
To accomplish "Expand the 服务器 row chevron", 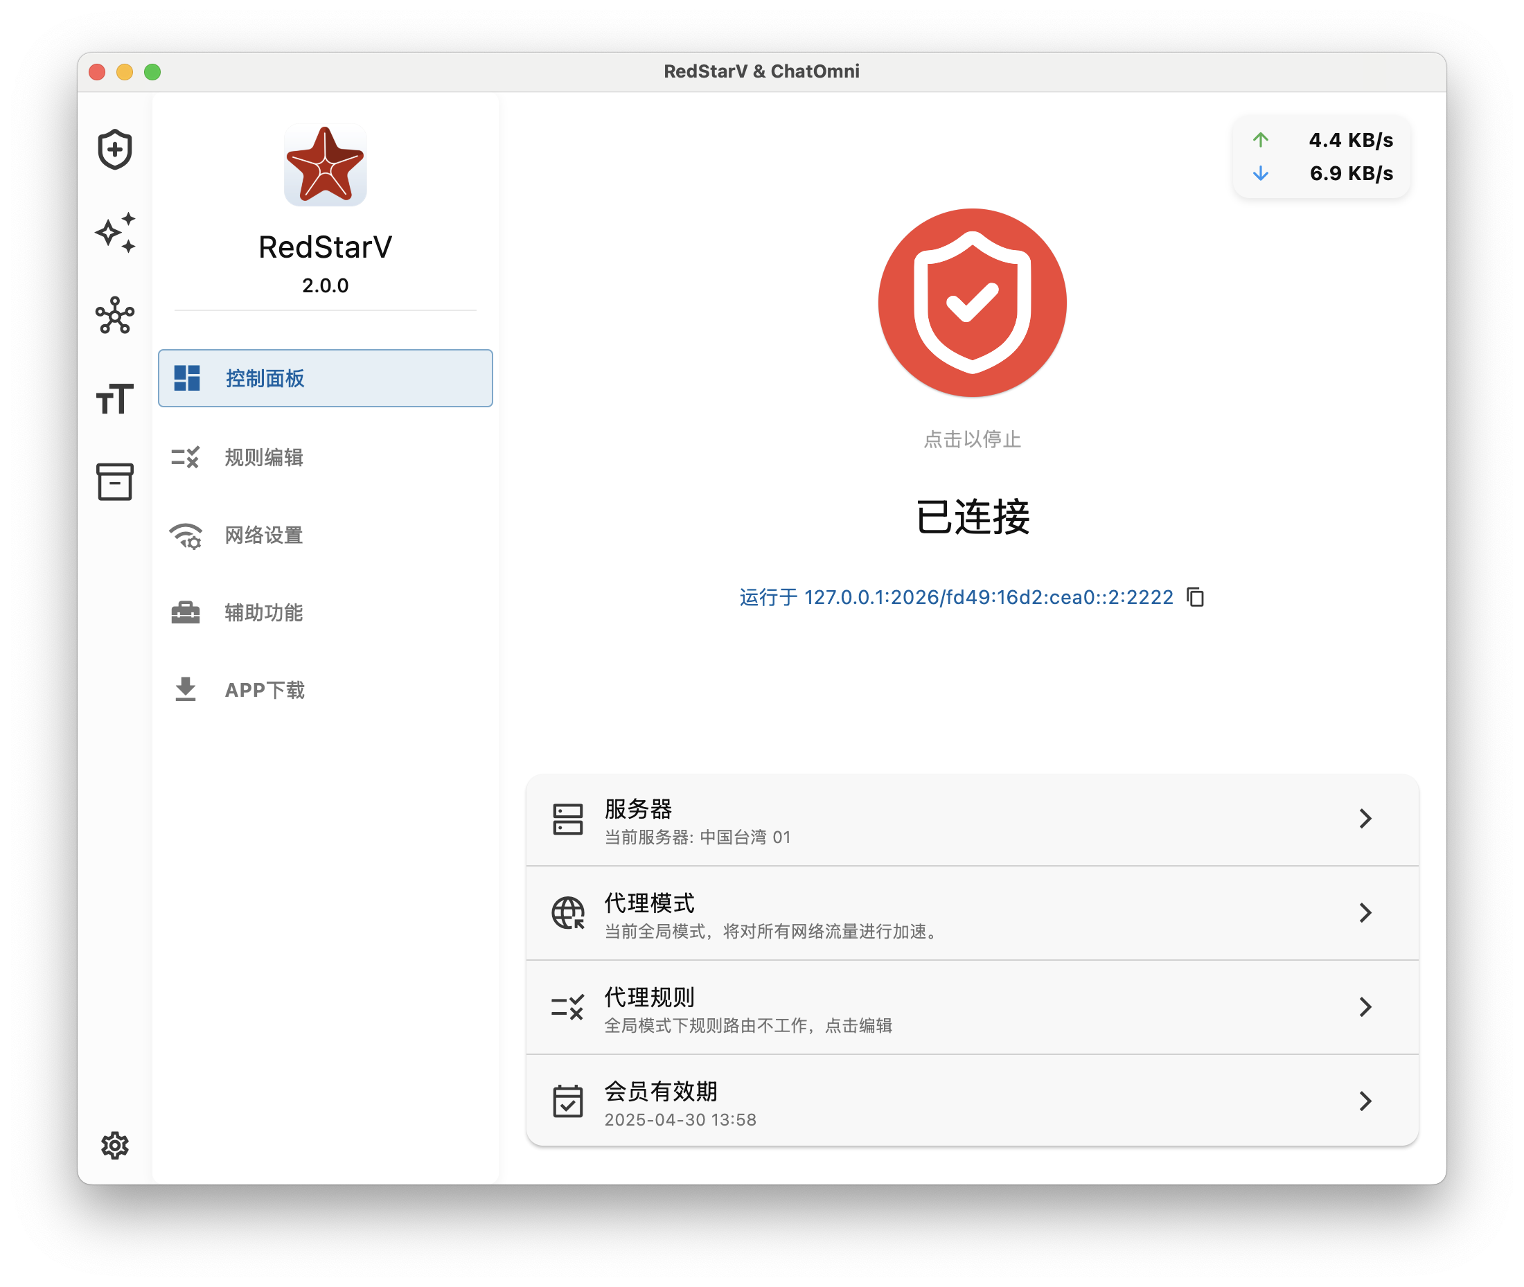I will (1364, 819).
